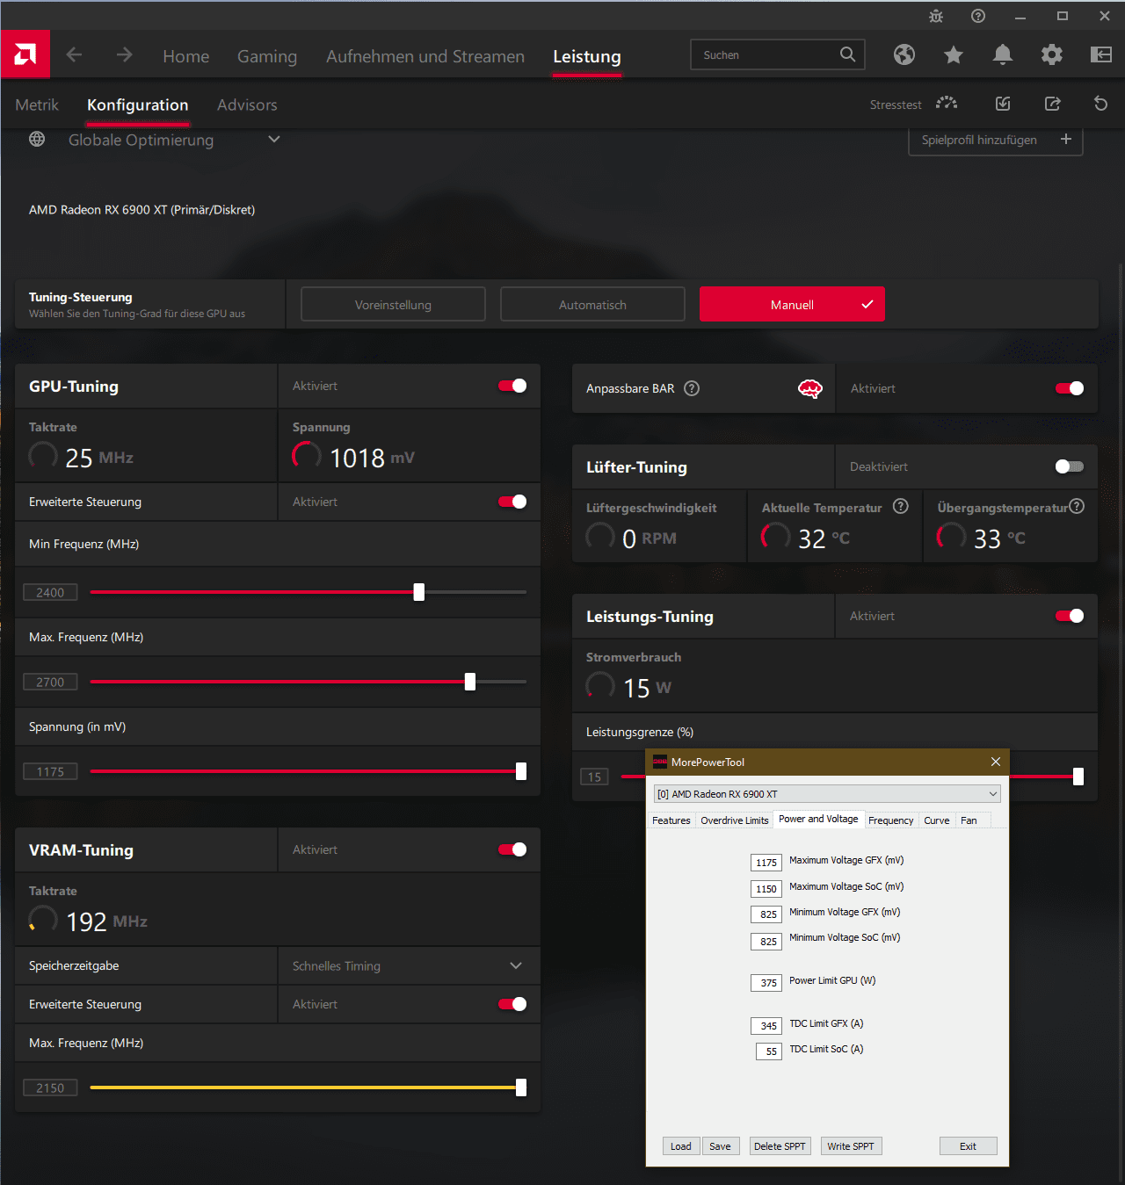1125x1185 pixels.
Task: Open MorePowerTool Features tab
Action: coord(671,820)
